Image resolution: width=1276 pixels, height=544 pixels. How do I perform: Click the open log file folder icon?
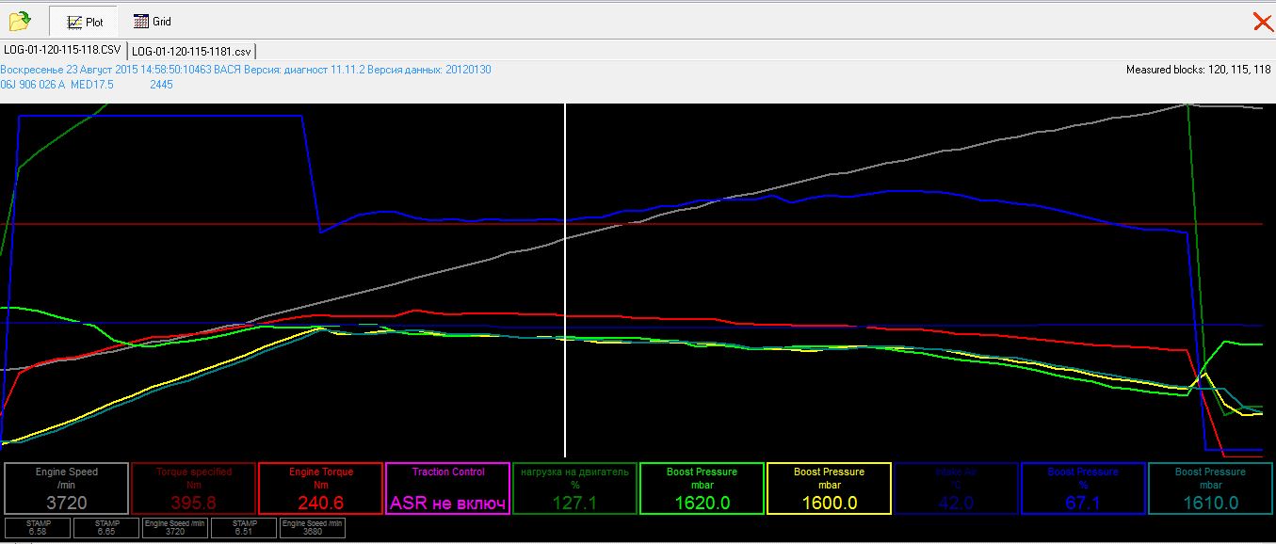point(20,21)
